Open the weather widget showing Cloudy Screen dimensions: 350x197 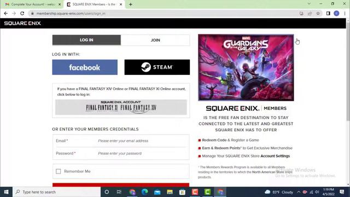279,192
